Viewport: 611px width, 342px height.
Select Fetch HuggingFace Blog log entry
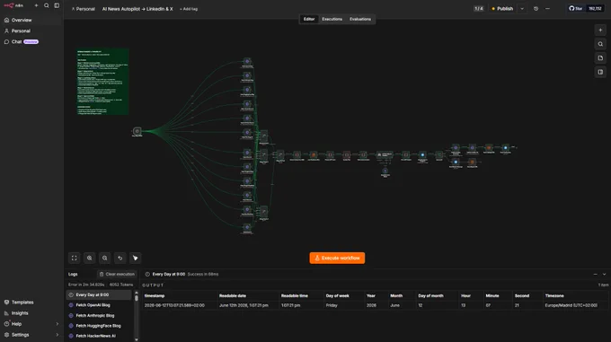pos(99,326)
